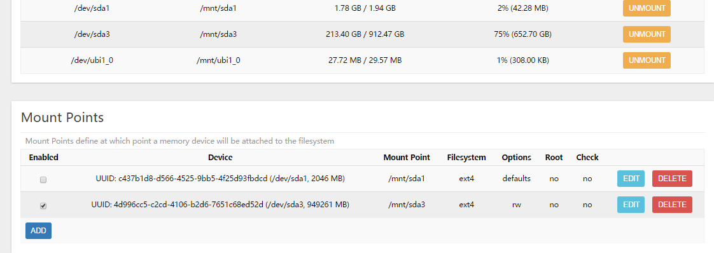Unmount the /dev/sda3 filesystem
The height and width of the screenshot is (253, 714).
[647, 34]
